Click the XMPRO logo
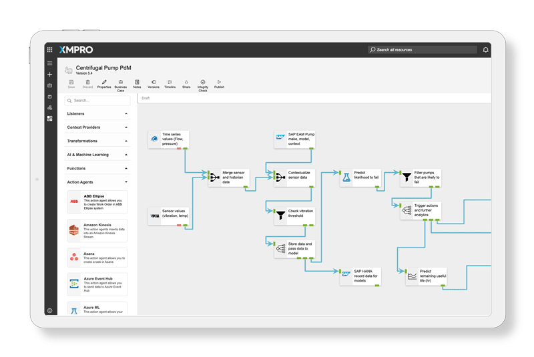This screenshot has height=357, width=534. 76,49
